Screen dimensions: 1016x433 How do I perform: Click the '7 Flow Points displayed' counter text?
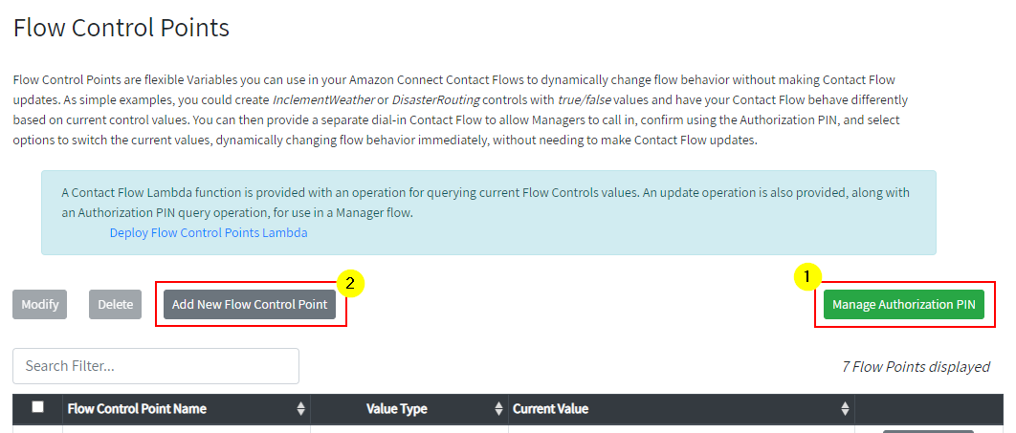tap(916, 367)
